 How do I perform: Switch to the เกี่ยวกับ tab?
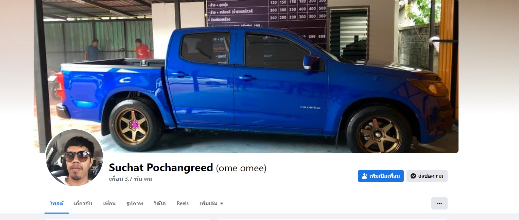point(83,203)
